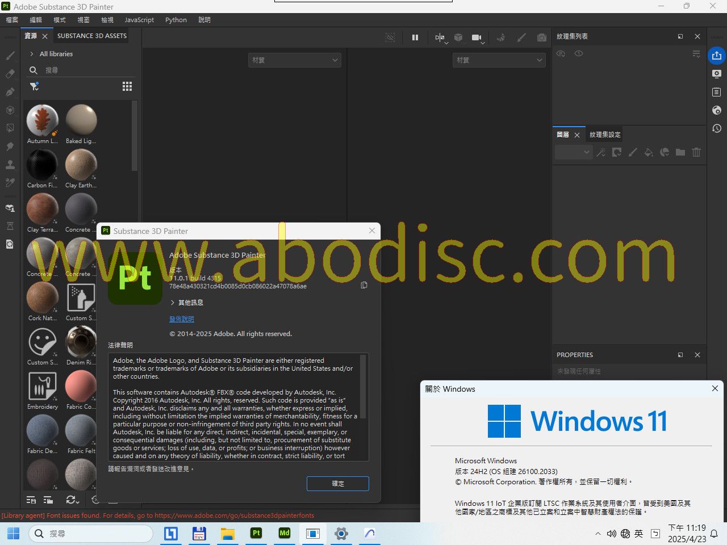The image size is (727, 545).
Task: Open the camera options dropdown arrow
Action: tap(483, 42)
